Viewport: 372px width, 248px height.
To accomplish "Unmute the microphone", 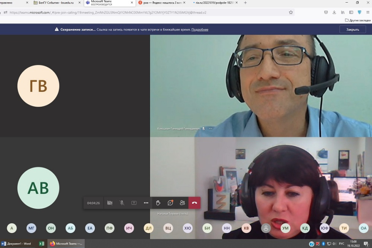I will (122, 203).
